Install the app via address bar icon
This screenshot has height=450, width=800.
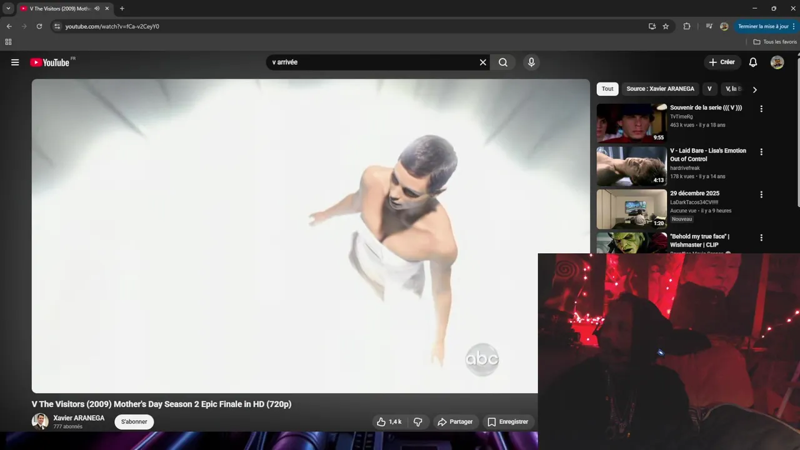652,26
